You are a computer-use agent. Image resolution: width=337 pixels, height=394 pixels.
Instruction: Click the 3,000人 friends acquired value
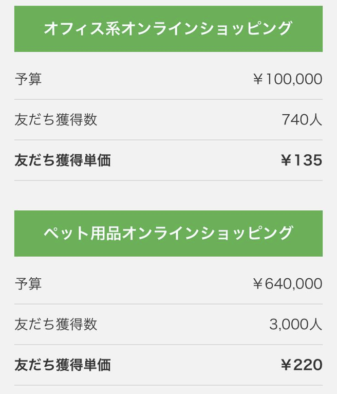click(x=296, y=324)
